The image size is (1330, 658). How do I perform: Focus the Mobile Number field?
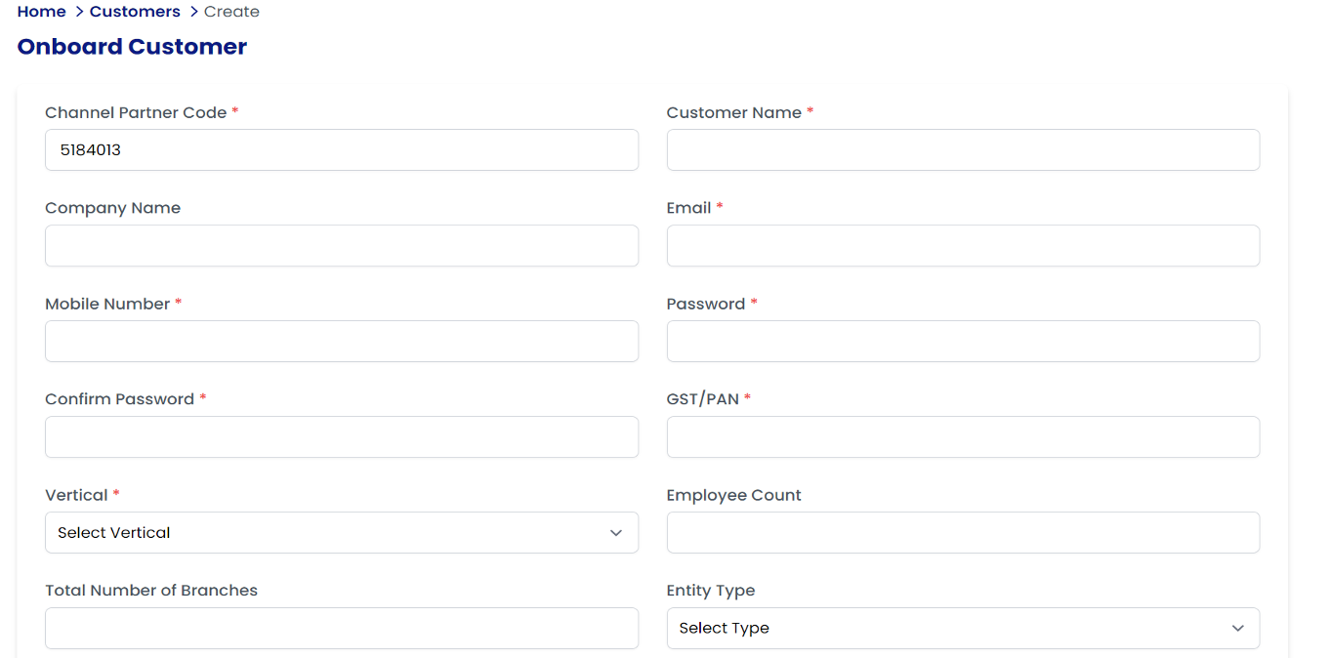tap(342, 342)
